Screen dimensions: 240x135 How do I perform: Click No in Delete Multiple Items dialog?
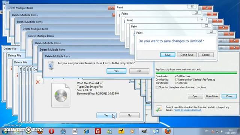tap(139, 71)
